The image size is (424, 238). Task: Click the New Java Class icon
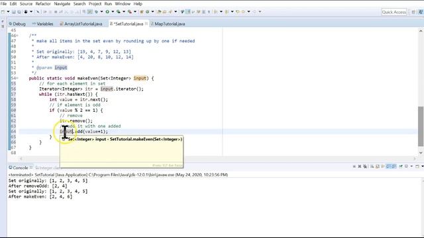tap(147, 12)
